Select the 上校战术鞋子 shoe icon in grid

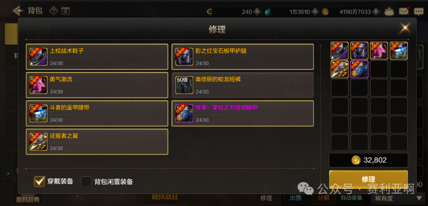(339, 51)
